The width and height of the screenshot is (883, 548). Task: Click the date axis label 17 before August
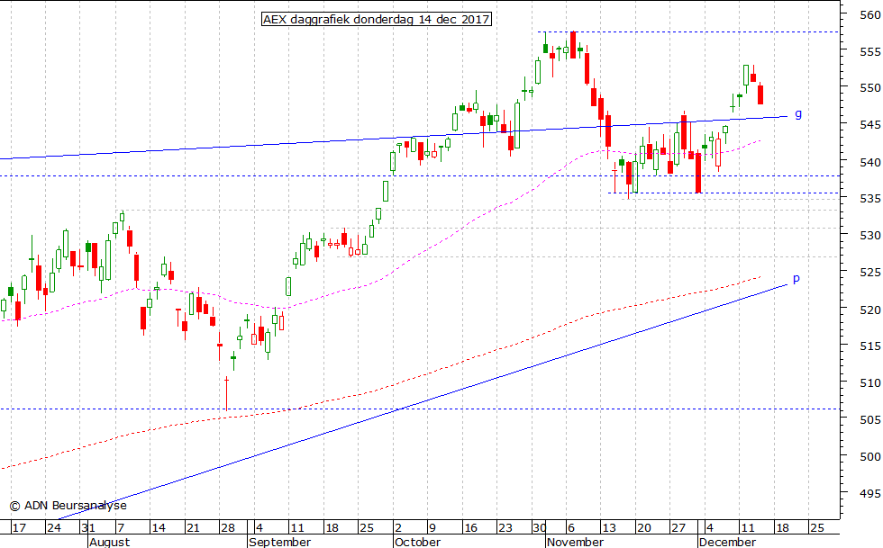point(19,527)
